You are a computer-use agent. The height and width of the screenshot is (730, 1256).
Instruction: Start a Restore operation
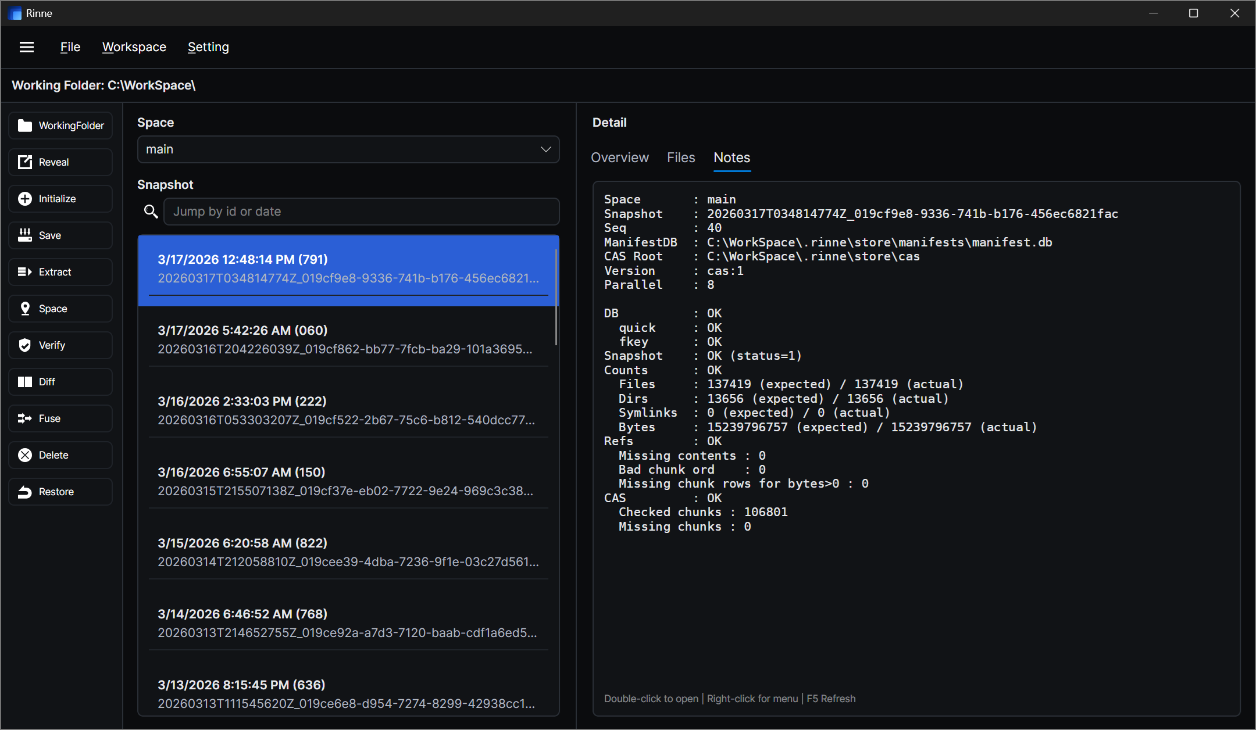tap(60, 491)
